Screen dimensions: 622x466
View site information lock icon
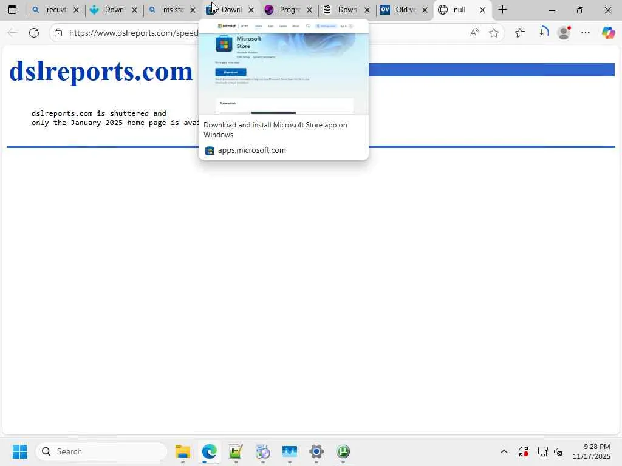(58, 33)
